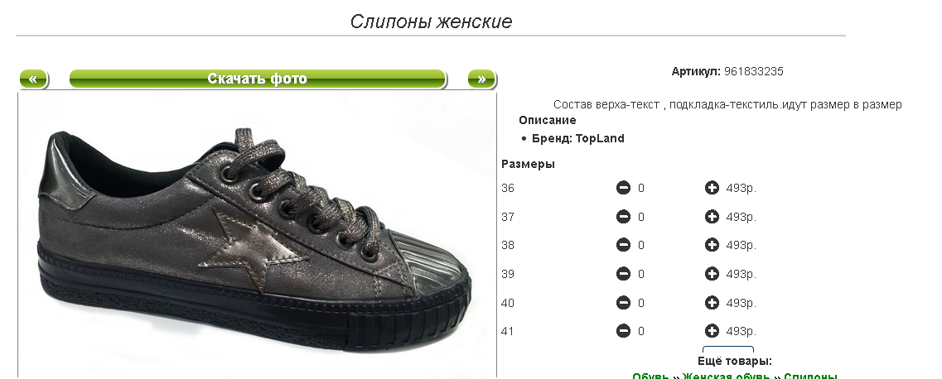Click the Скачать фото button
Image resolution: width=942 pixels, height=379 pixels.
pyautogui.click(x=258, y=79)
